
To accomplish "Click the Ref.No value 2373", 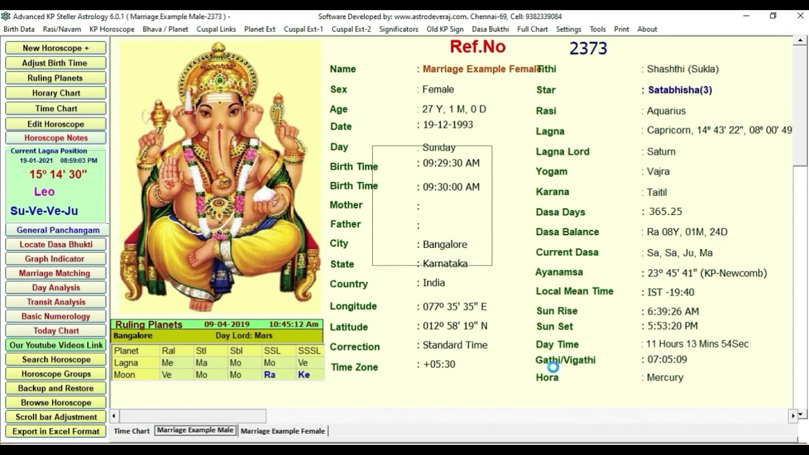I will coord(588,49).
